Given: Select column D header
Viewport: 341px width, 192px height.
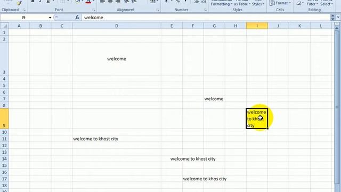Looking at the screenshot, I should (x=117, y=26).
